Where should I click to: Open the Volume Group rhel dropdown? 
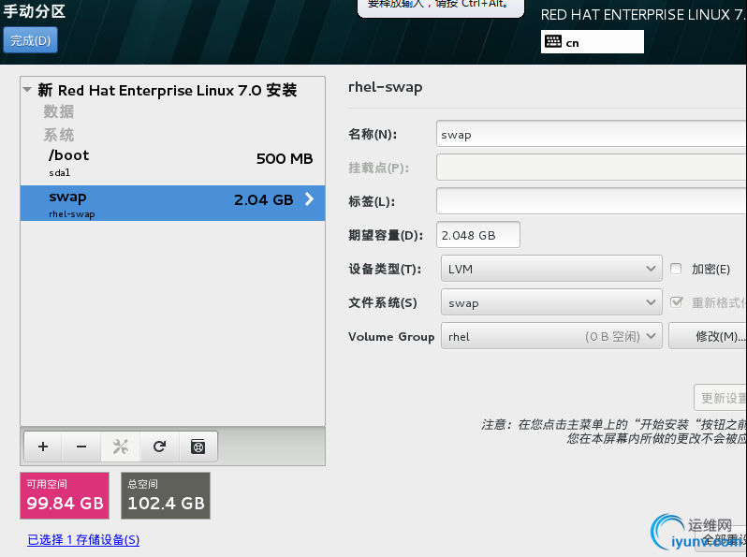pos(551,336)
